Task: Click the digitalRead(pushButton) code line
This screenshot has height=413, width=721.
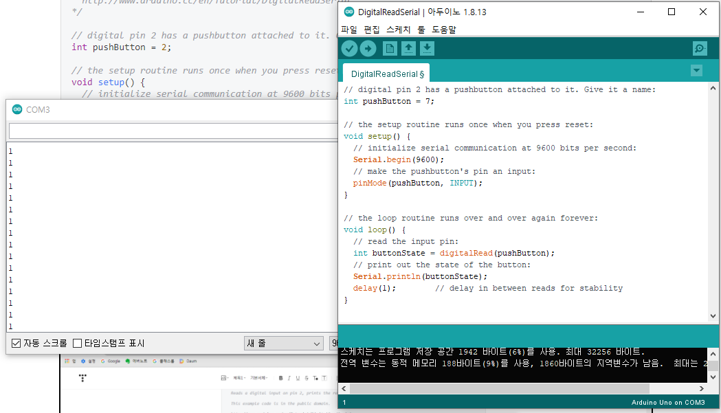Action: 454,253
